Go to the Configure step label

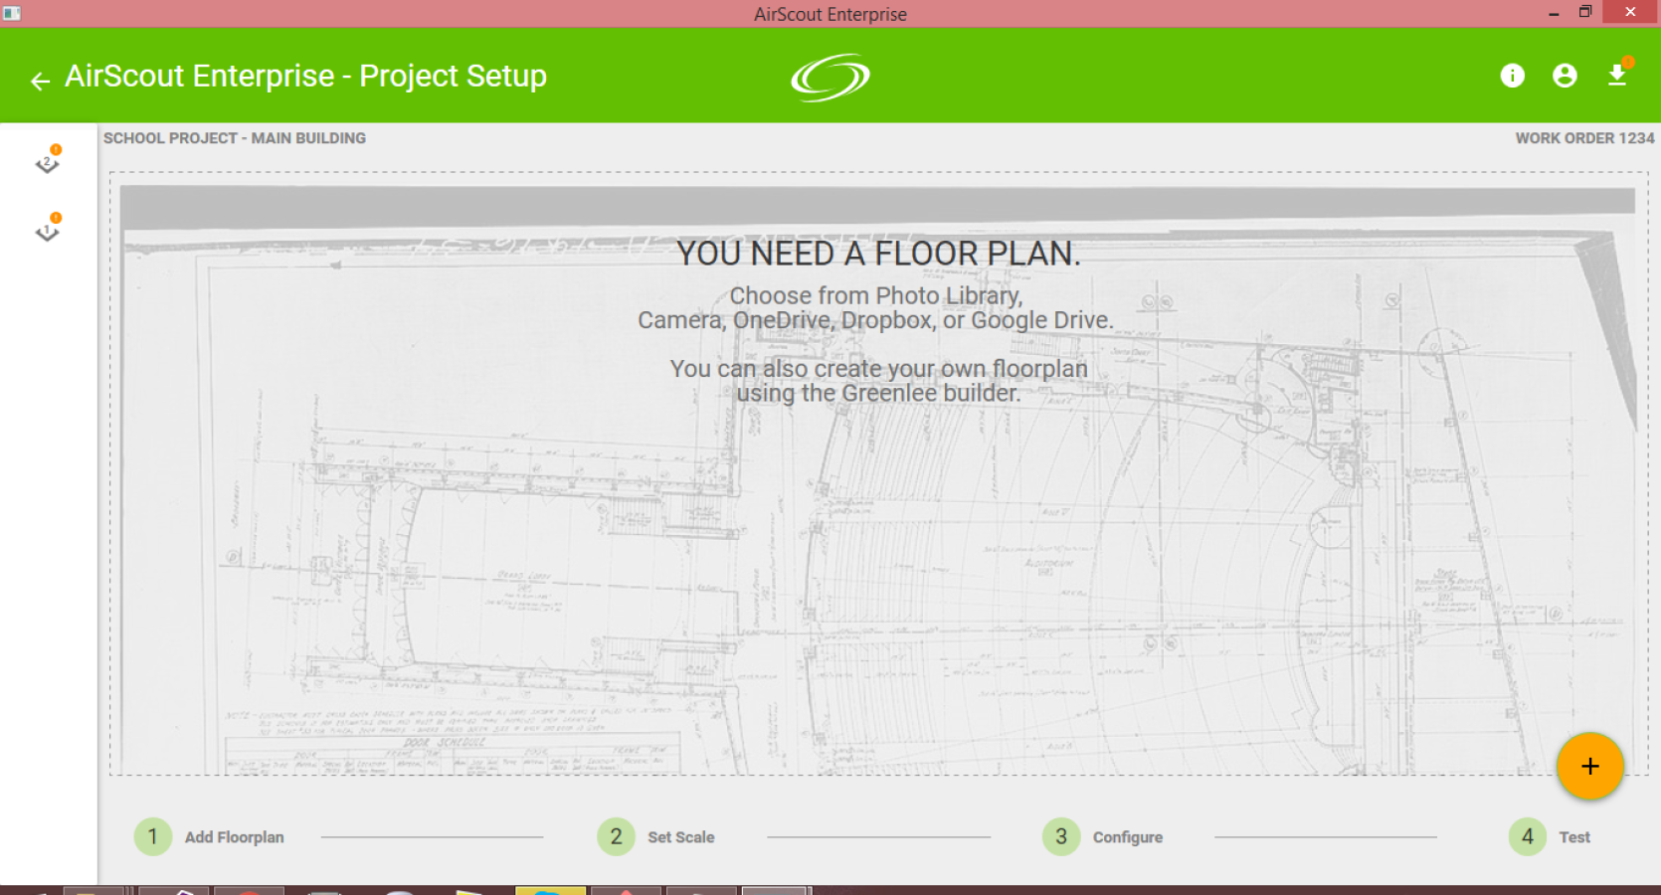pyautogui.click(x=1127, y=837)
